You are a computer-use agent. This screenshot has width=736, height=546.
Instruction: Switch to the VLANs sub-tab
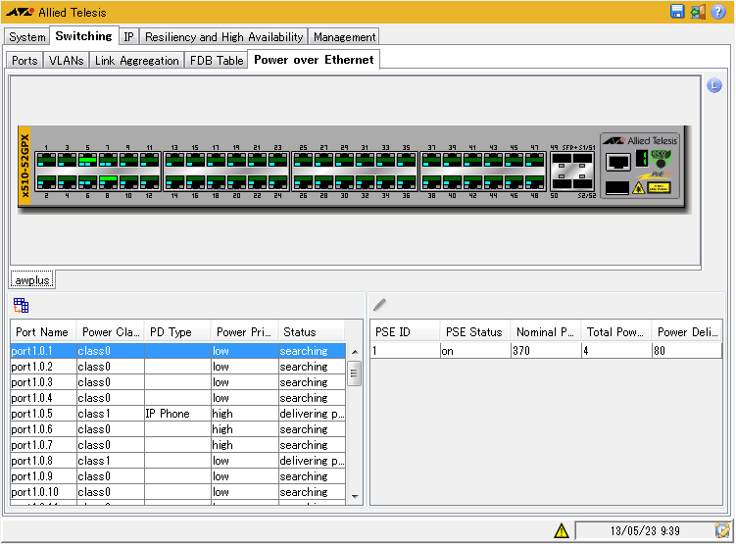tap(67, 60)
